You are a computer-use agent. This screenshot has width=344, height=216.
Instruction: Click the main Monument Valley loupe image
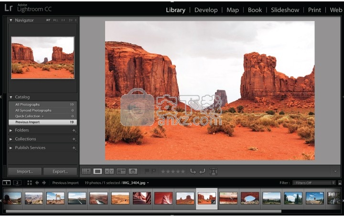pyautogui.click(x=210, y=90)
